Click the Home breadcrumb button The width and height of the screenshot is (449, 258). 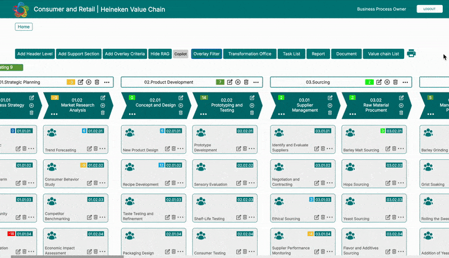coord(24,26)
